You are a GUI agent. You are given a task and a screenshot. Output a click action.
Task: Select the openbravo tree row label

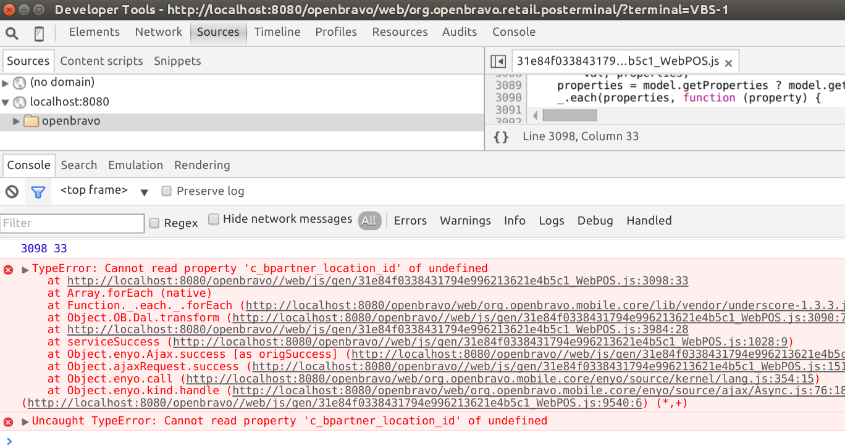pos(71,122)
